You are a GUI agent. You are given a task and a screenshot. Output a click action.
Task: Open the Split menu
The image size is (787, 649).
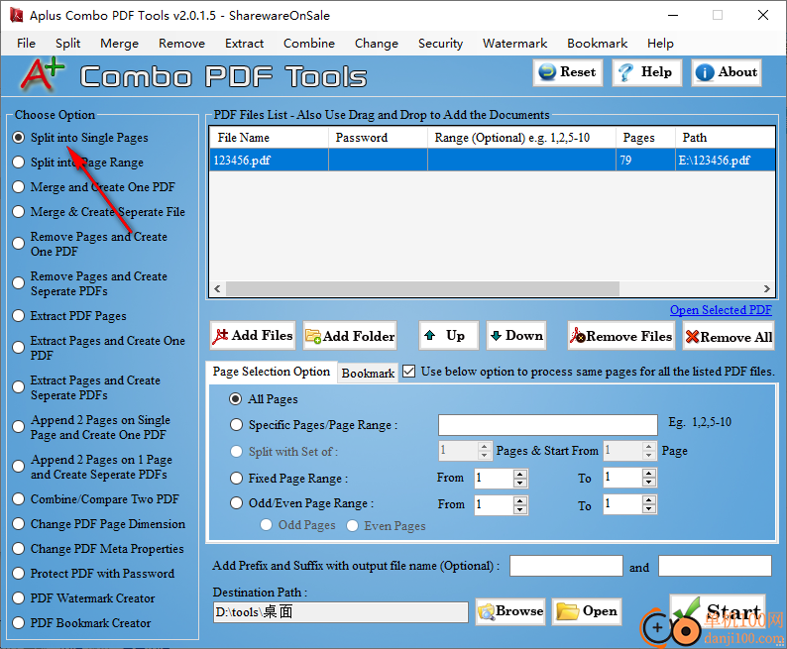pos(67,44)
